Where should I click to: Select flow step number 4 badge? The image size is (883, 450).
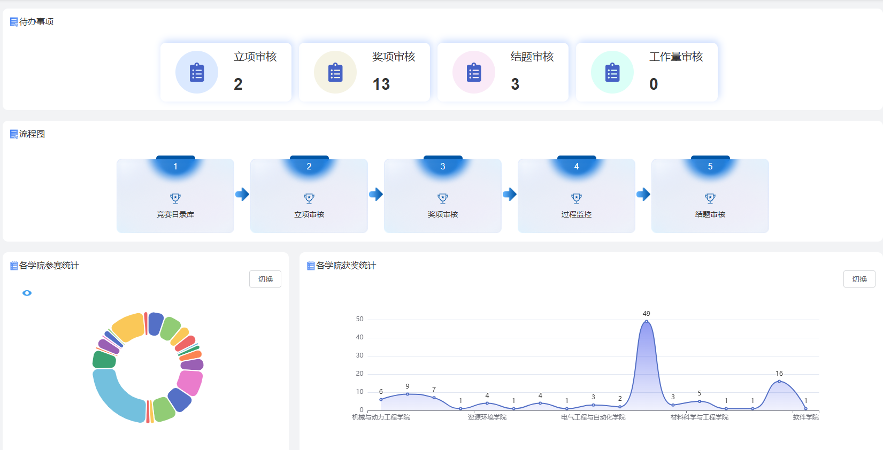(577, 166)
